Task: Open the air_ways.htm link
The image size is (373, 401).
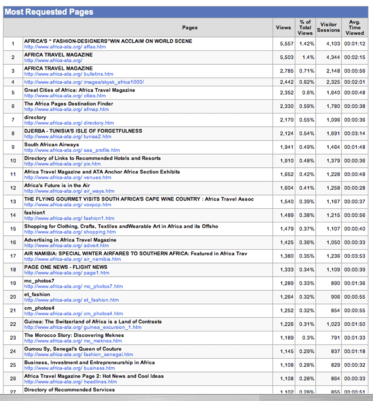Action: click(69, 191)
